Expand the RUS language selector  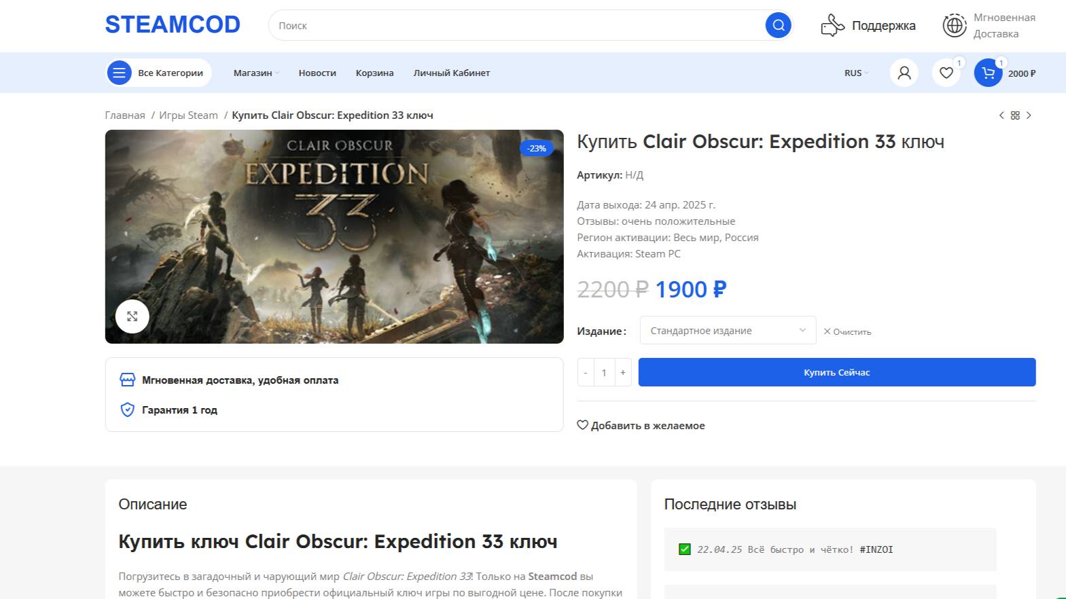coord(856,73)
